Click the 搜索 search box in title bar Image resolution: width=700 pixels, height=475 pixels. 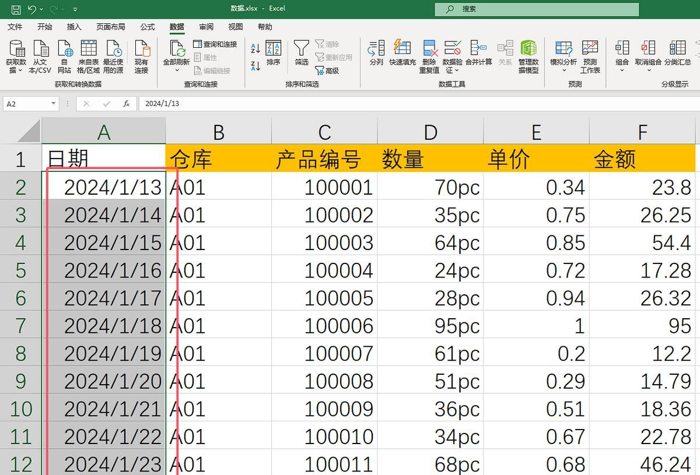coord(537,9)
